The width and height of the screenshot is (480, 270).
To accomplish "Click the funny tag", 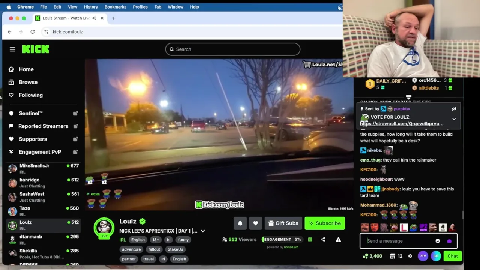I will (183, 240).
